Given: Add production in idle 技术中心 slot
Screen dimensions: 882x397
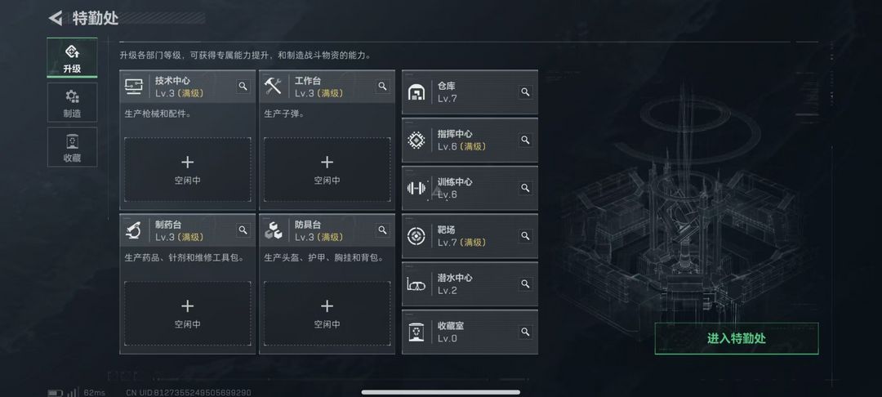Looking at the screenshot, I should coord(187,170).
